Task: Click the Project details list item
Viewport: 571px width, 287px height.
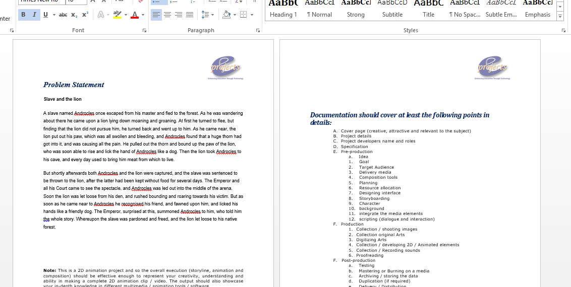Action: click(x=356, y=136)
